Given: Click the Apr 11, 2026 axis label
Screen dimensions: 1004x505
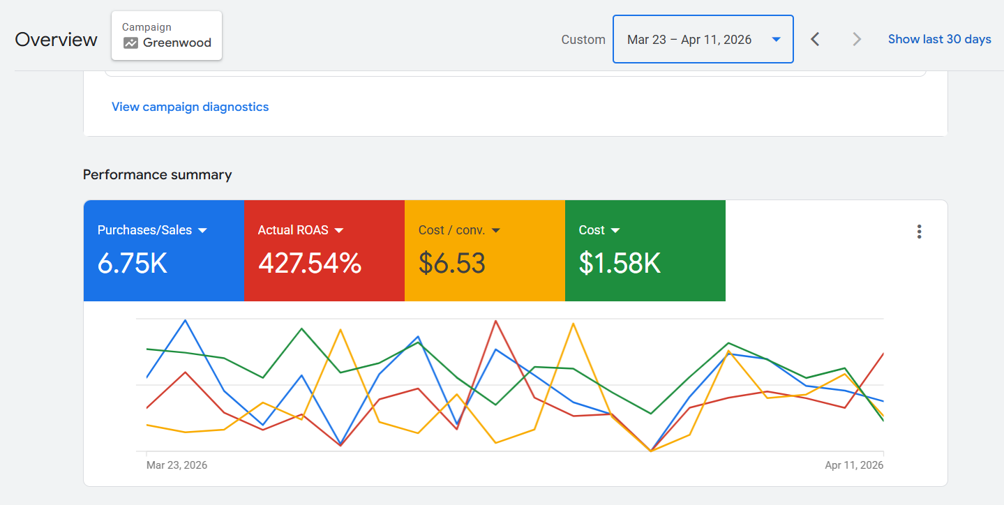Looking at the screenshot, I should tap(854, 465).
